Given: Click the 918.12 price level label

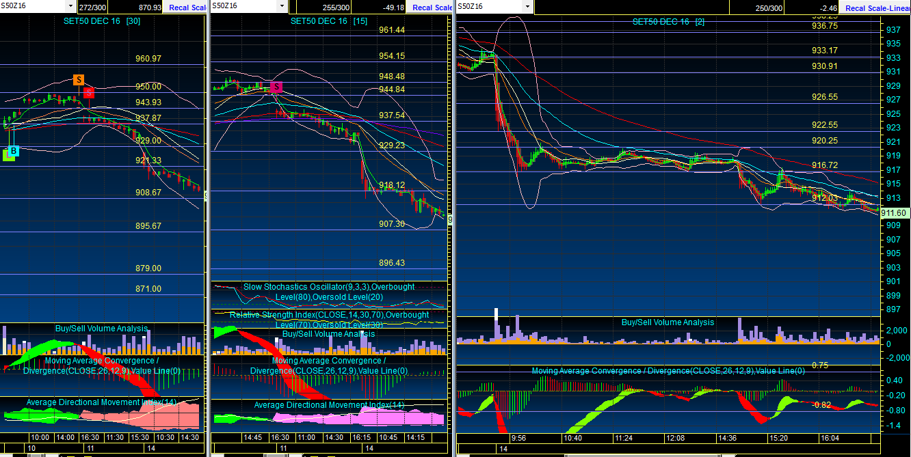Looking at the screenshot, I should point(392,185).
